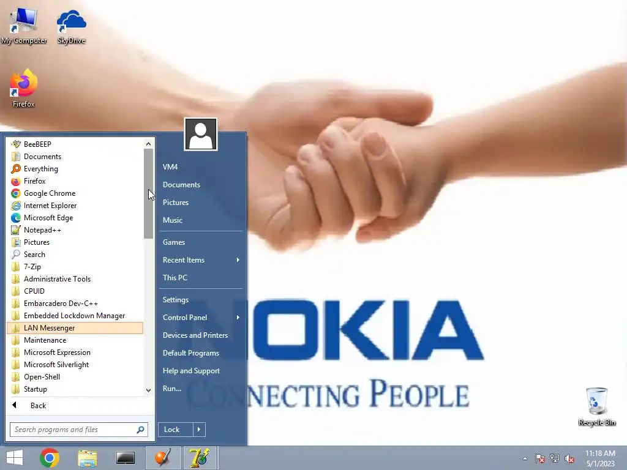Screen dimensions: 627x470
Task: Click the network tray icon
Action: click(x=555, y=458)
